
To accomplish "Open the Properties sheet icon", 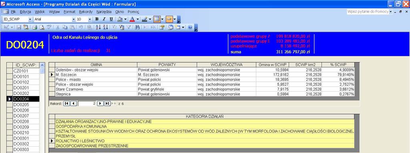I will coord(162,27).
